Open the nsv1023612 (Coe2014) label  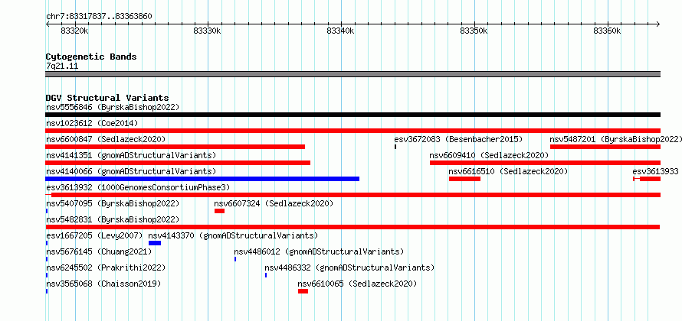pos(92,123)
